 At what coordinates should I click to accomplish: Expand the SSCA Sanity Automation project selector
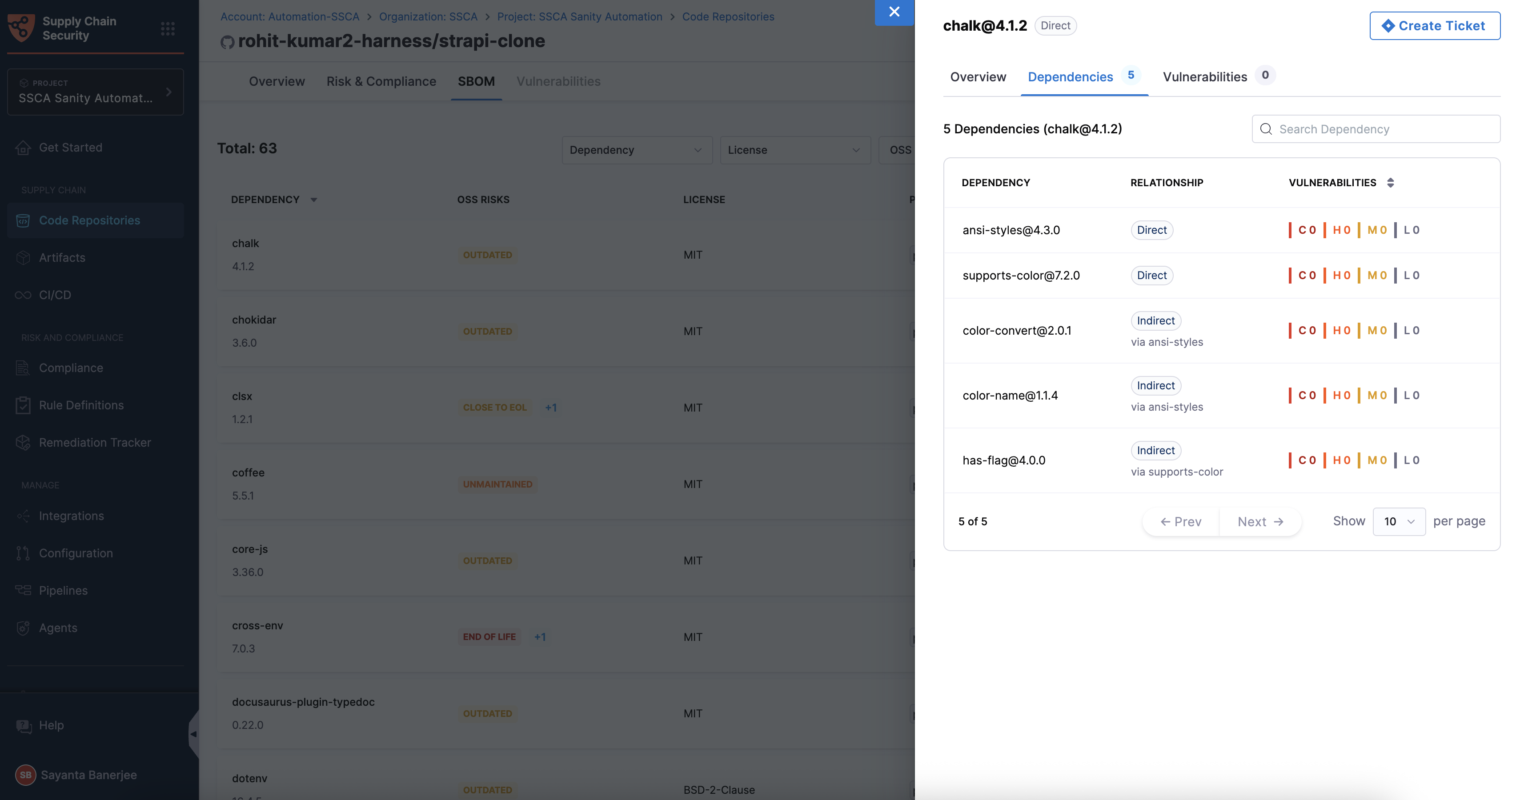pos(95,92)
